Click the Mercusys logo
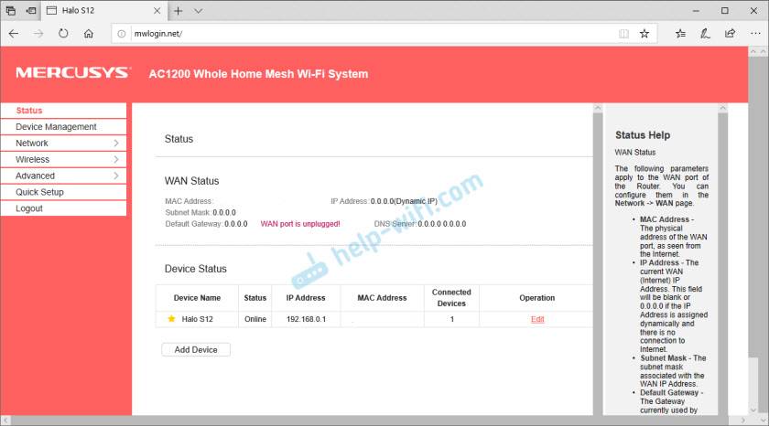Image resolution: width=769 pixels, height=426 pixels. tap(73, 73)
